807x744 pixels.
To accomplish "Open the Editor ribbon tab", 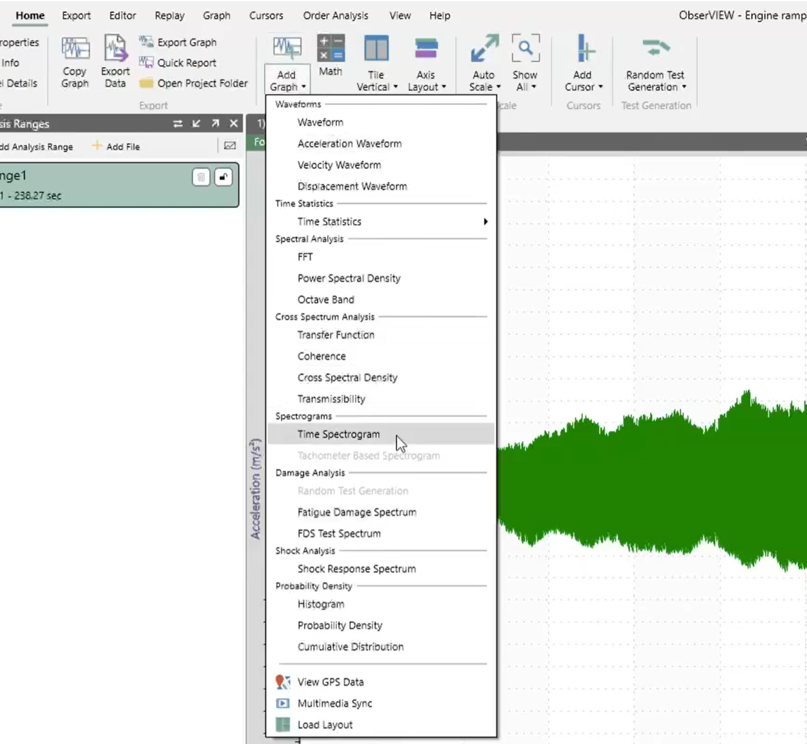I will pyautogui.click(x=123, y=15).
